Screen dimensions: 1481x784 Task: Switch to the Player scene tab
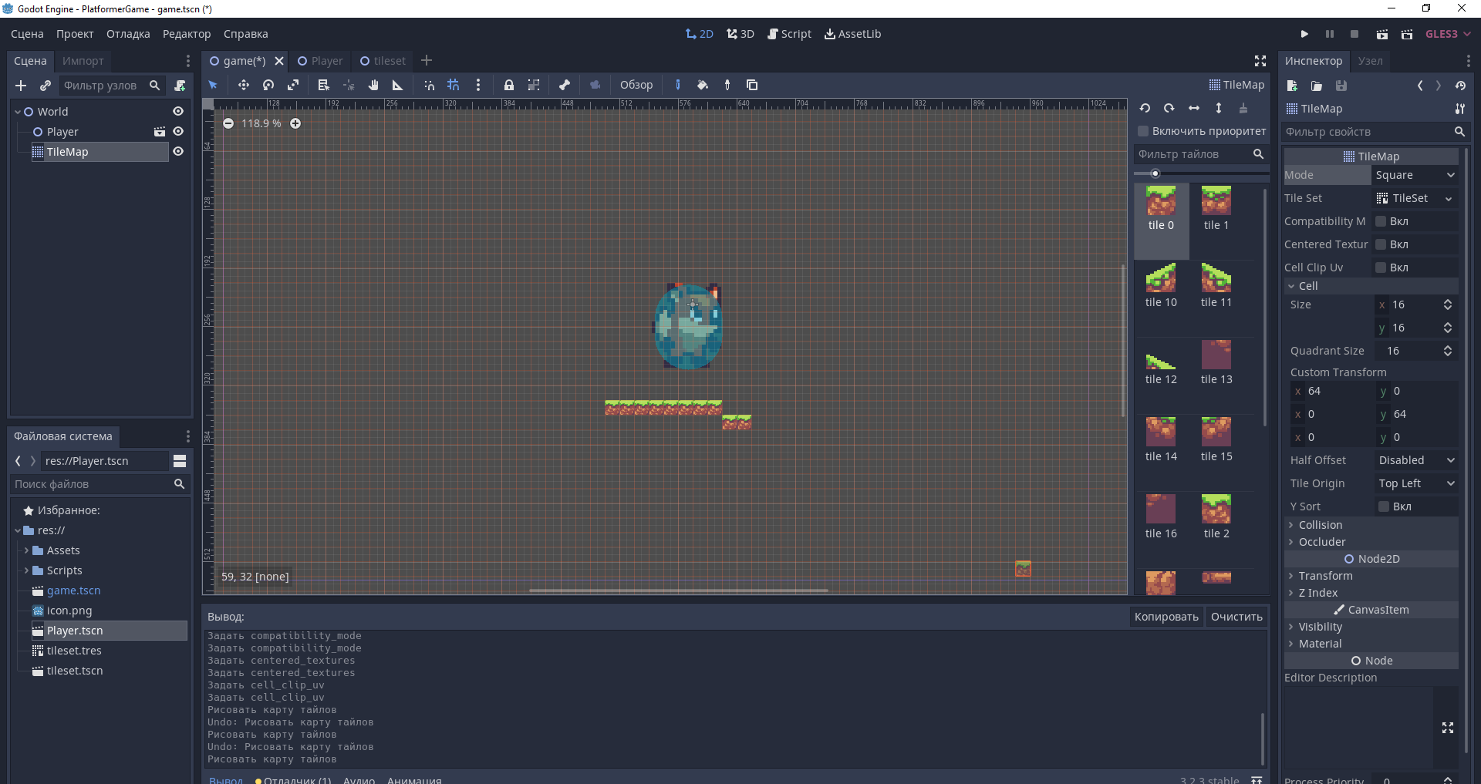[x=320, y=61]
